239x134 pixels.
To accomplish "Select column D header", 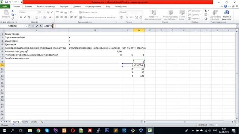I will [139, 31].
